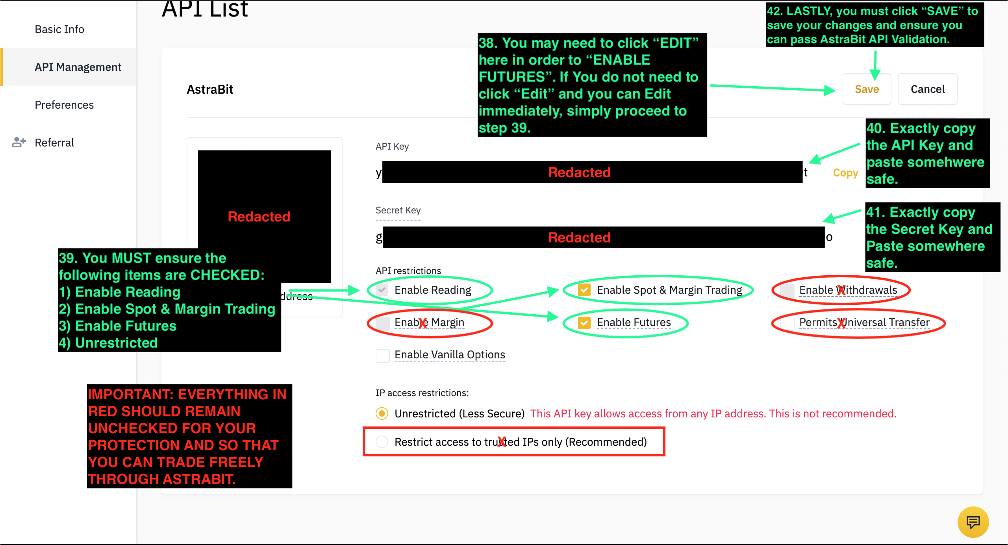Click Basic Info sidebar menu item
The width and height of the screenshot is (1008, 545).
pyautogui.click(x=60, y=29)
